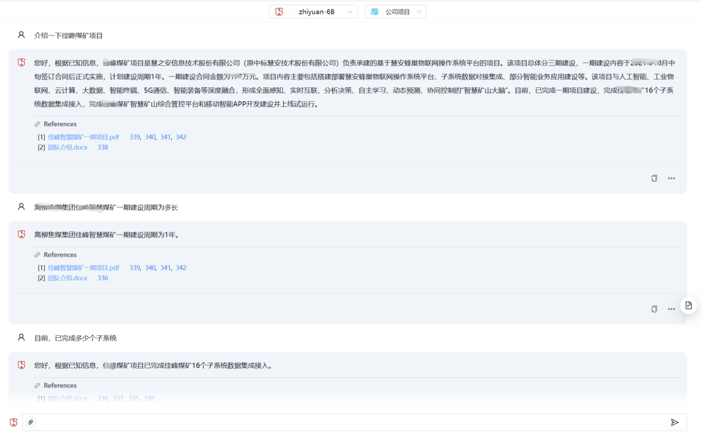
Task: Open more options menu for second answer
Action: point(672,309)
